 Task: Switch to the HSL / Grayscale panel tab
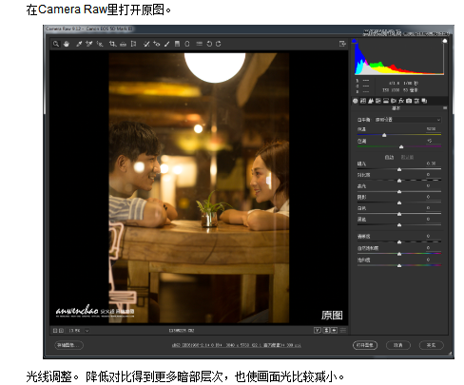click(378, 101)
